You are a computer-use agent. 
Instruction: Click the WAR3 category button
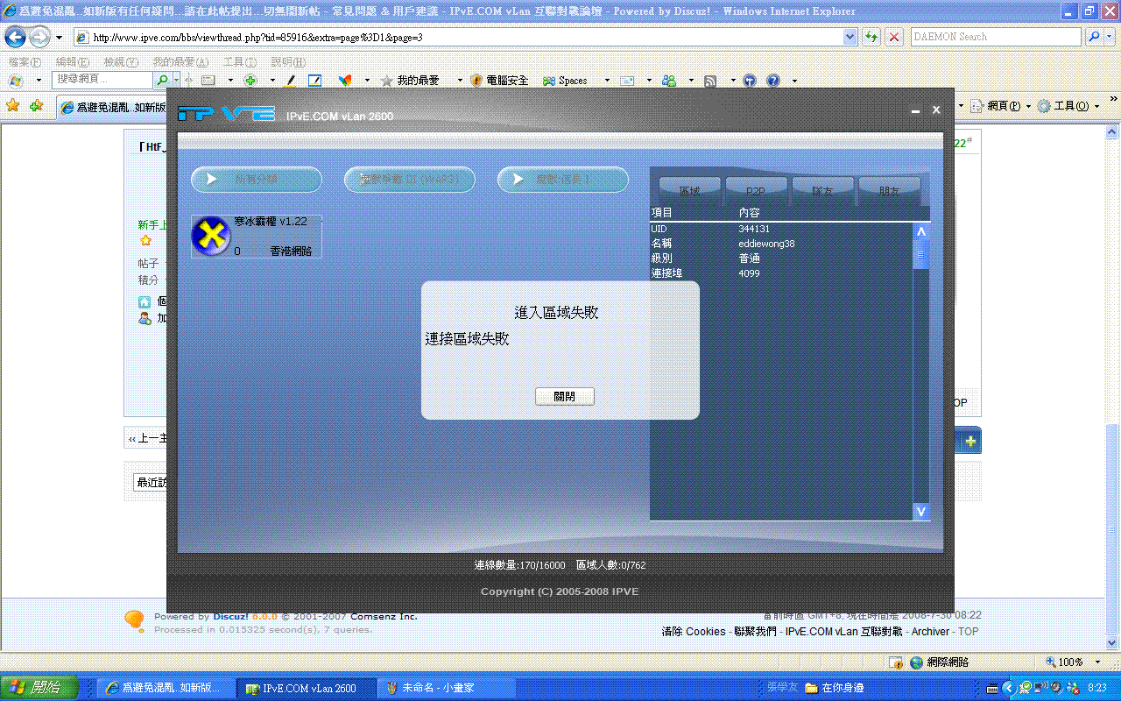[410, 180]
